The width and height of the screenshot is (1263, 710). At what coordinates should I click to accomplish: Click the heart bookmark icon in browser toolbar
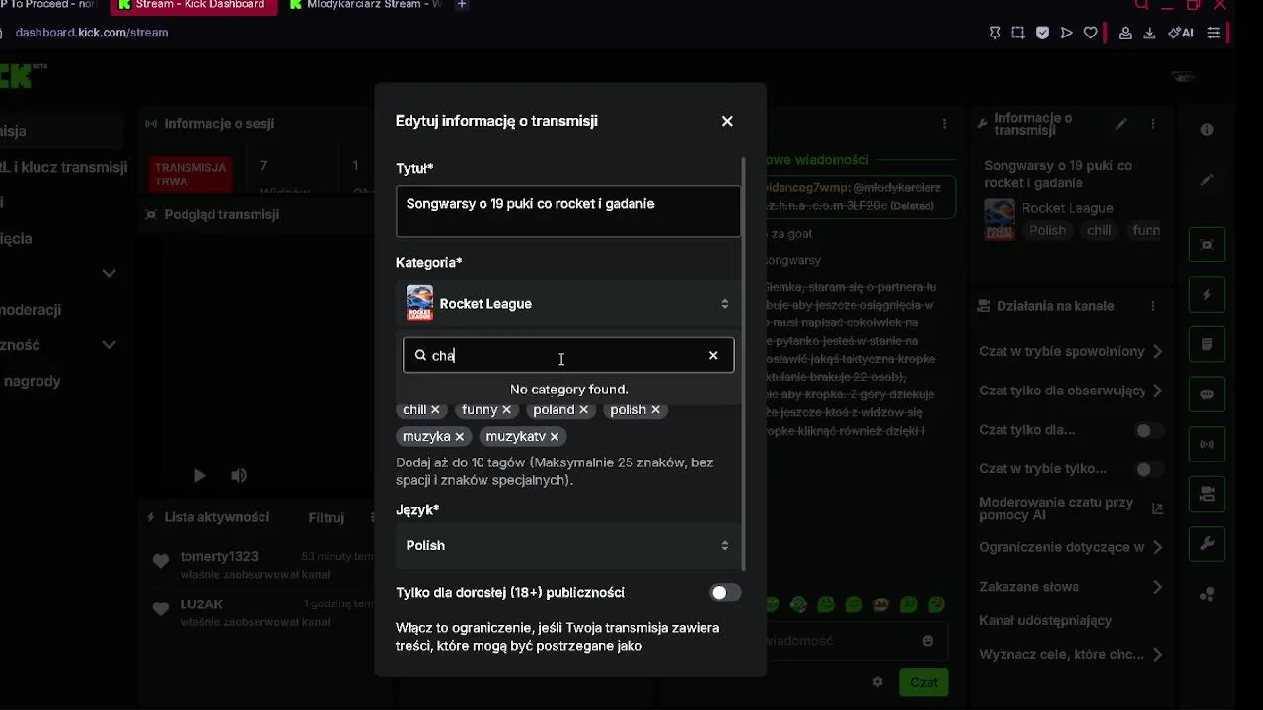(x=1090, y=33)
